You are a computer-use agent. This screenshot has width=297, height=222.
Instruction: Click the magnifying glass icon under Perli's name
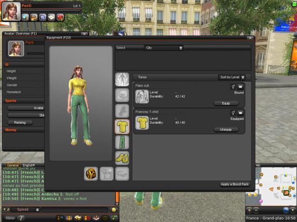click(25, 17)
